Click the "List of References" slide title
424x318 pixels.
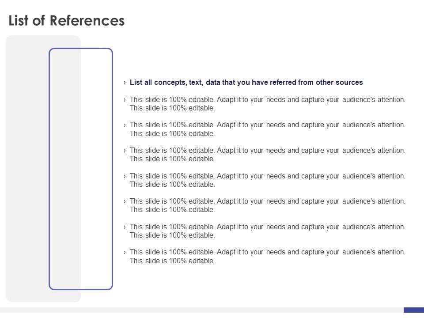(67, 21)
